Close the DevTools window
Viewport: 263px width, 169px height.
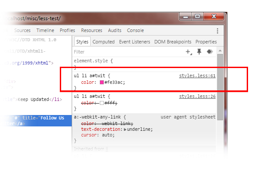pyautogui.click(x=214, y=17)
